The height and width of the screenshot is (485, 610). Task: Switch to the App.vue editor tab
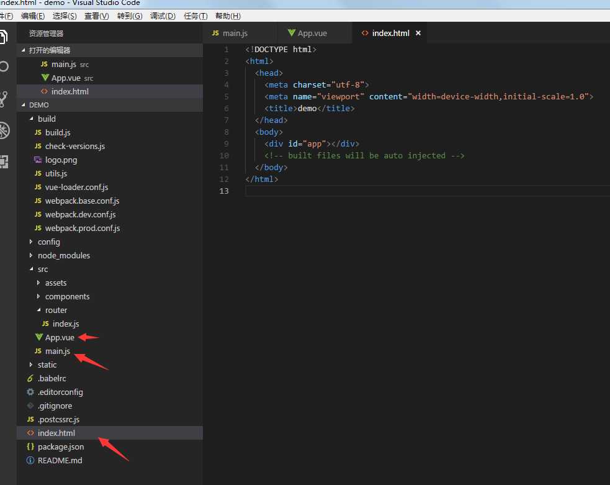(x=312, y=34)
